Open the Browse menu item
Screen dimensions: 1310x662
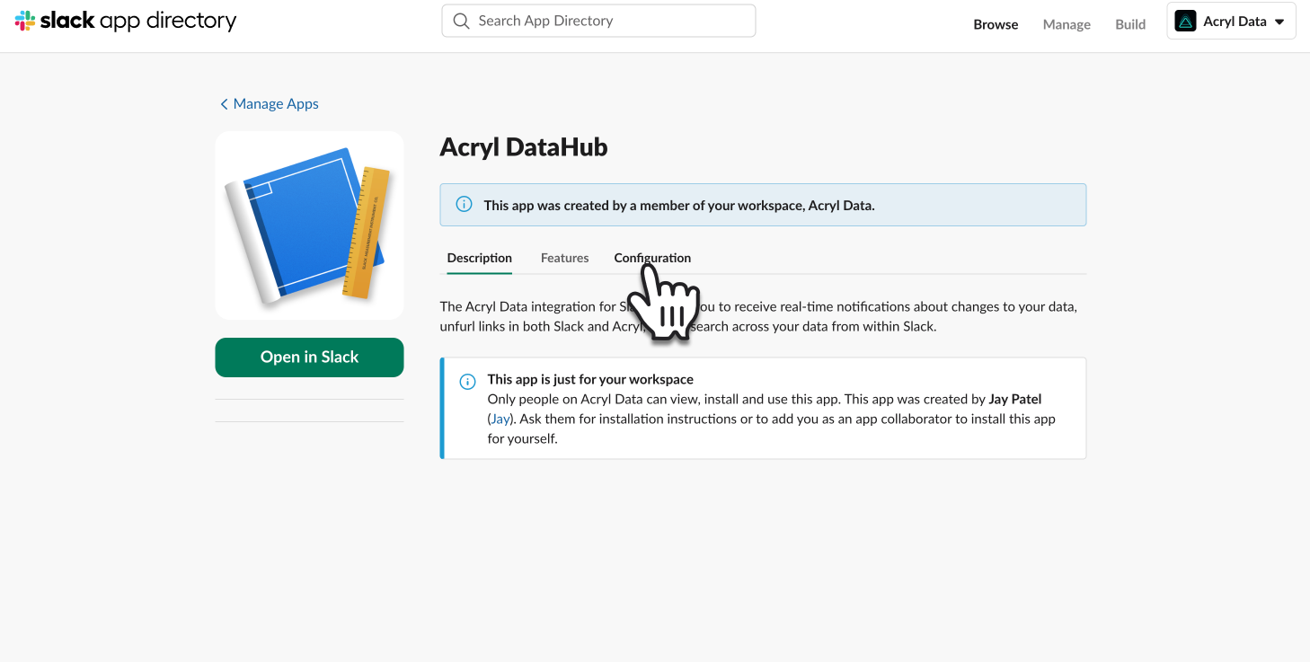[x=996, y=24]
